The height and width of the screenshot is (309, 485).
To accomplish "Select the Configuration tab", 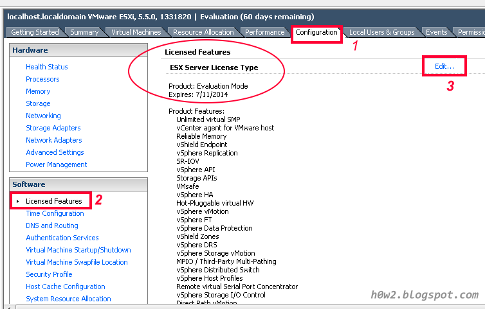I will [x=316, y=32].
